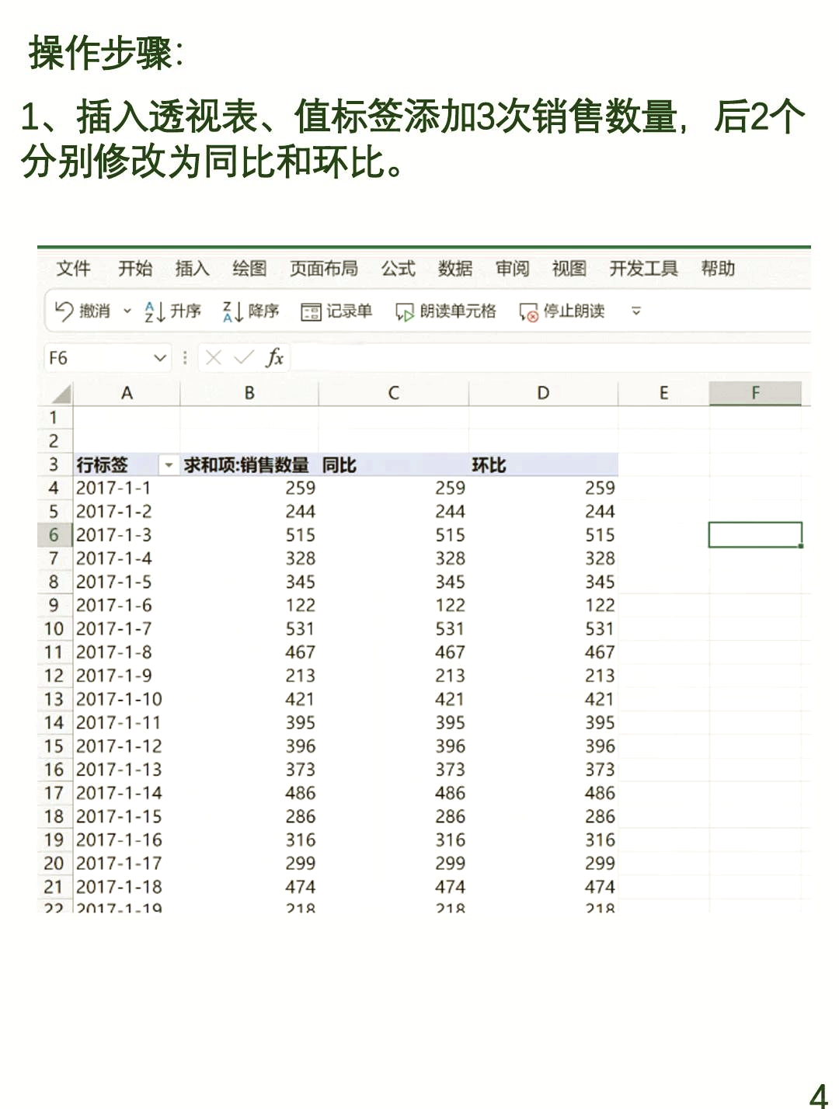This screenshot has height=1109, width=839.
Task: Open the 帮助 ribbon tab
Action: pos(718,269)
